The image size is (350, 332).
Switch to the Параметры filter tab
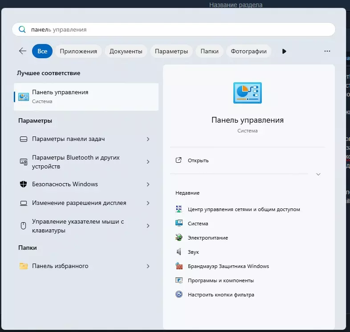171,51
